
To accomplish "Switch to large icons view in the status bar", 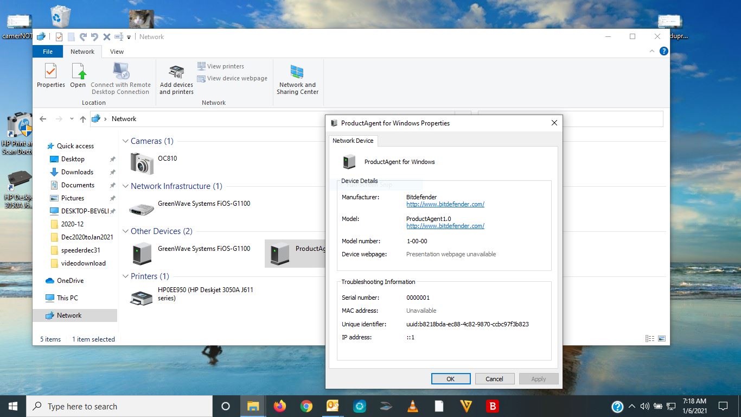I will pyautogui.click(x=662, y=339).
